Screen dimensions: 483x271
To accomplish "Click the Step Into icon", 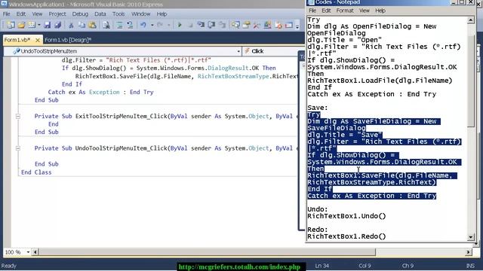I will tap(201, 25).
